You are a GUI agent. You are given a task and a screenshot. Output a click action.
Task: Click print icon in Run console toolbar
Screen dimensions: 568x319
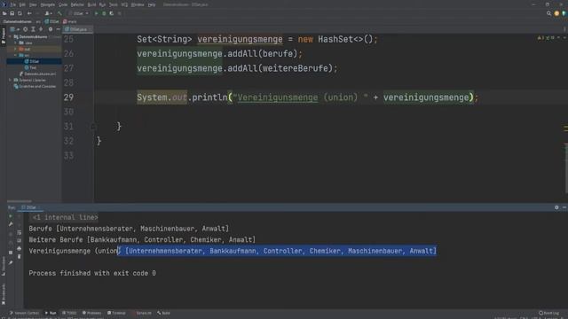pyautogui.click(x=20, y=248)
